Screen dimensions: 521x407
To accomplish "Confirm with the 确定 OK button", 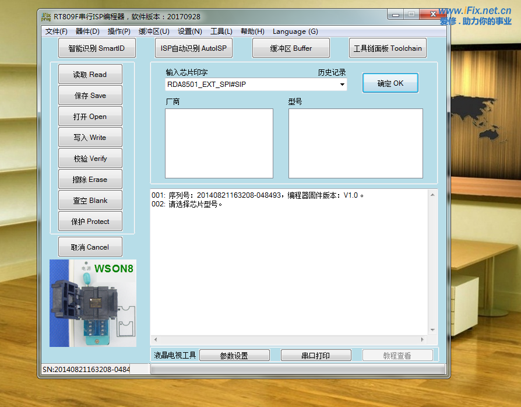I will (390, 83).
